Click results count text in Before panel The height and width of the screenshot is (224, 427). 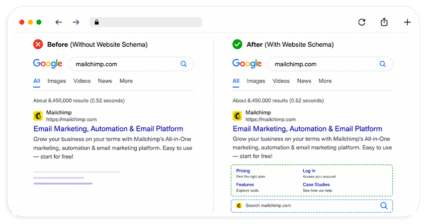coord(79,101)
